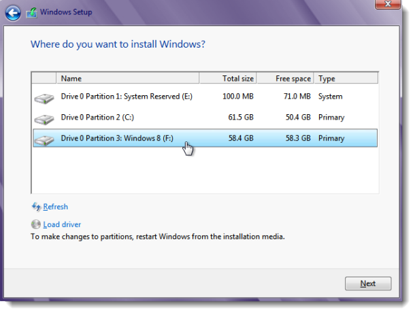Click the Windows Setup title text

point(66,12)
